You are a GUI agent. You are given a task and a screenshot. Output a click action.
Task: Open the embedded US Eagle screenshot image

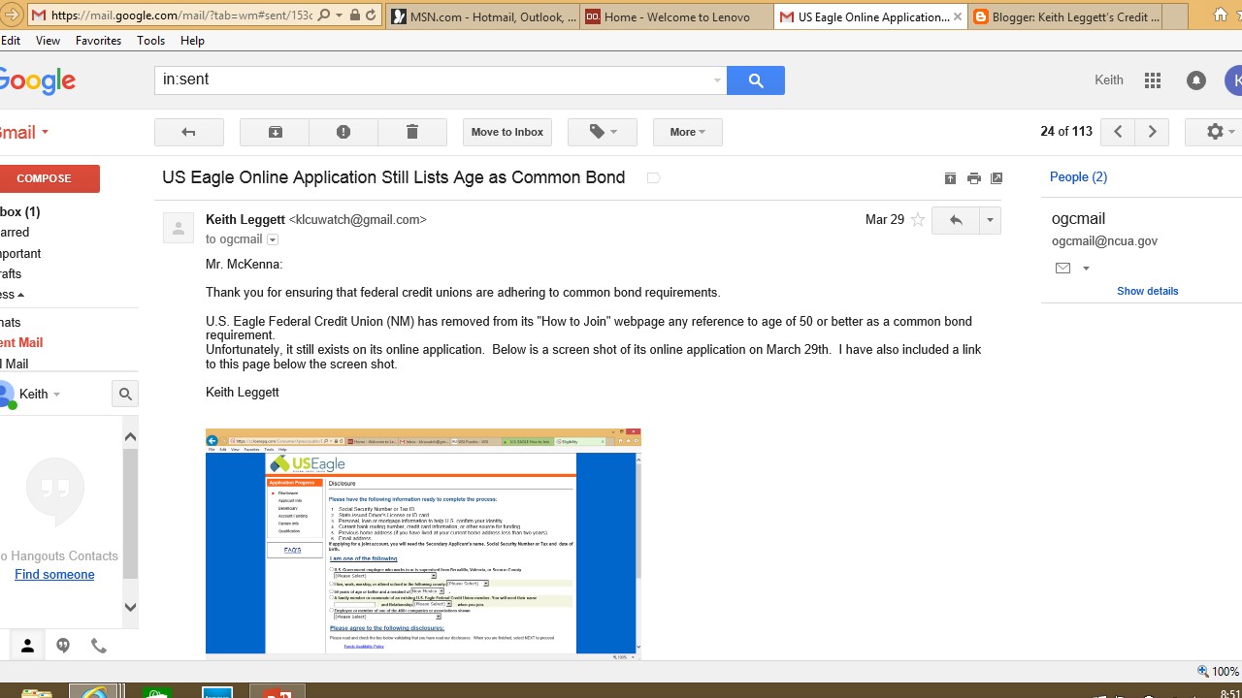click(x=423, y=544)
